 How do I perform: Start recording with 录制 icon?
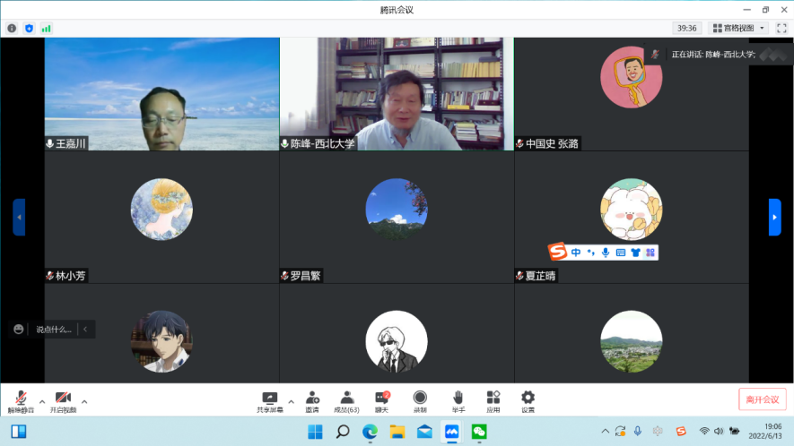pyautogui.click(x=420, y=399)
